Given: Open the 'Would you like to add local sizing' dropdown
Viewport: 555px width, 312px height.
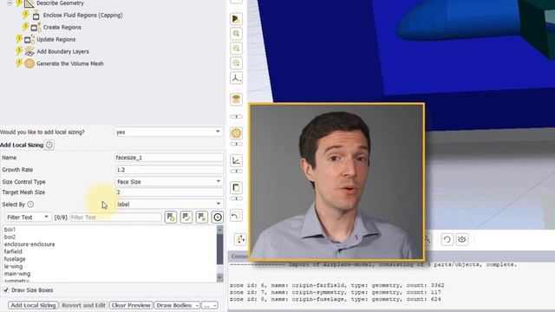Looking at the screenshot, I should (169, 132).
